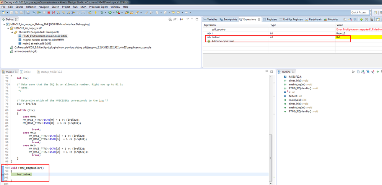Click Sort alphabetically icon in Outline

(363, 72)
